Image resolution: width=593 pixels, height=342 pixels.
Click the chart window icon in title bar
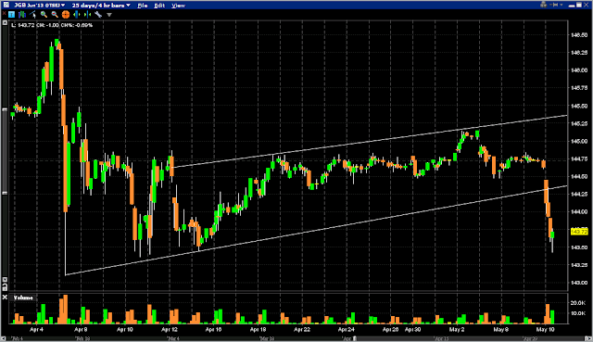click(6, 5)
